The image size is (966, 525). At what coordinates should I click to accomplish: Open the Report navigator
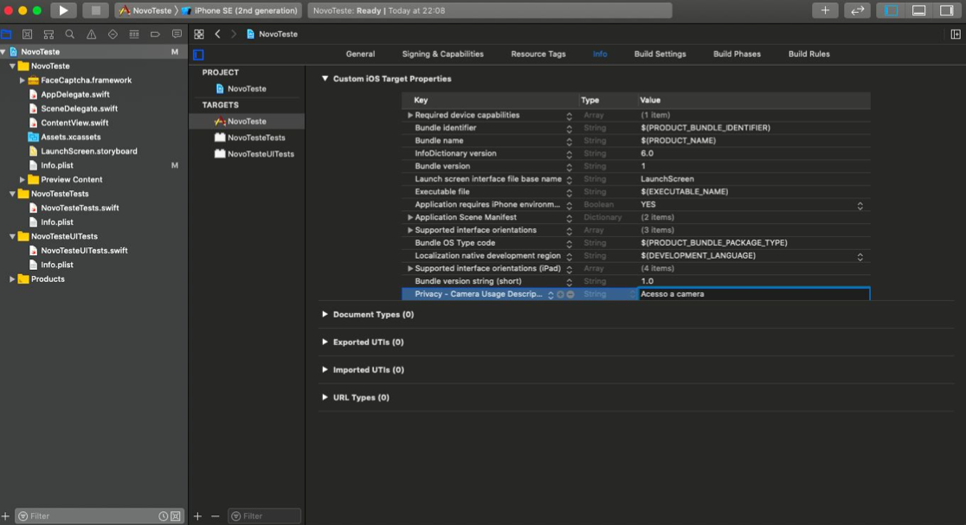point(177,35)
